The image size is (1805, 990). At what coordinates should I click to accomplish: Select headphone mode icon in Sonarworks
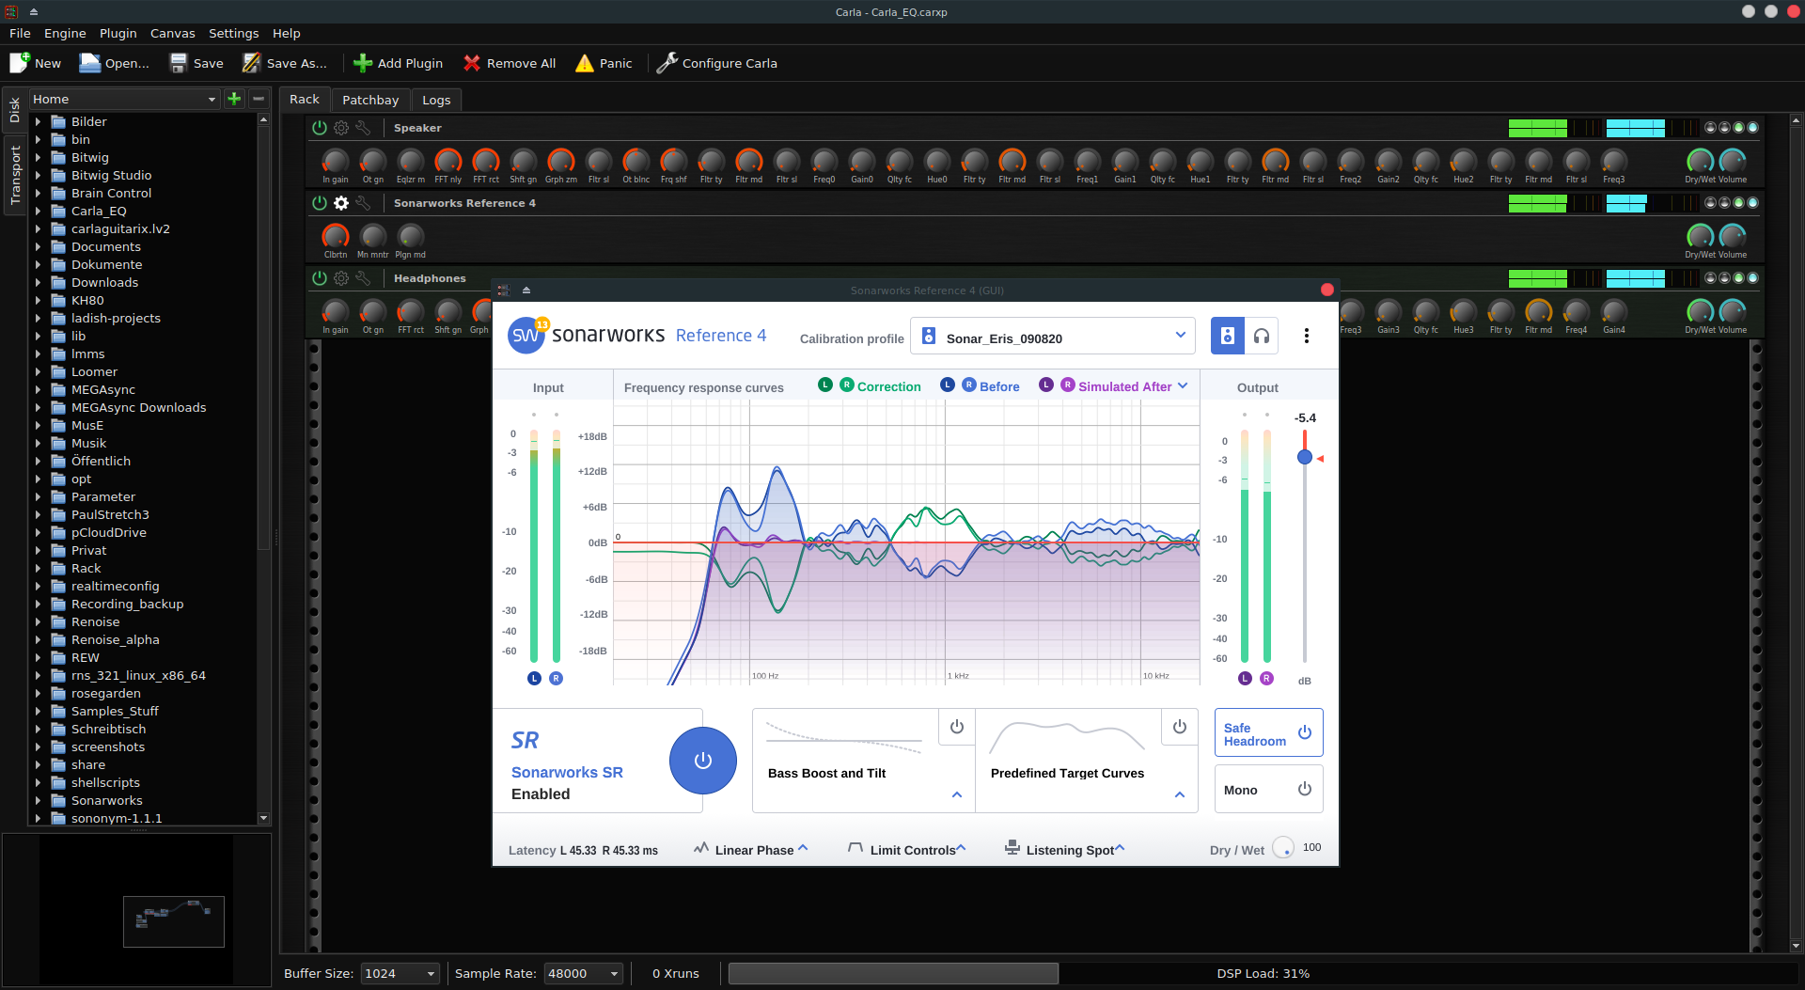(1262, 336)
